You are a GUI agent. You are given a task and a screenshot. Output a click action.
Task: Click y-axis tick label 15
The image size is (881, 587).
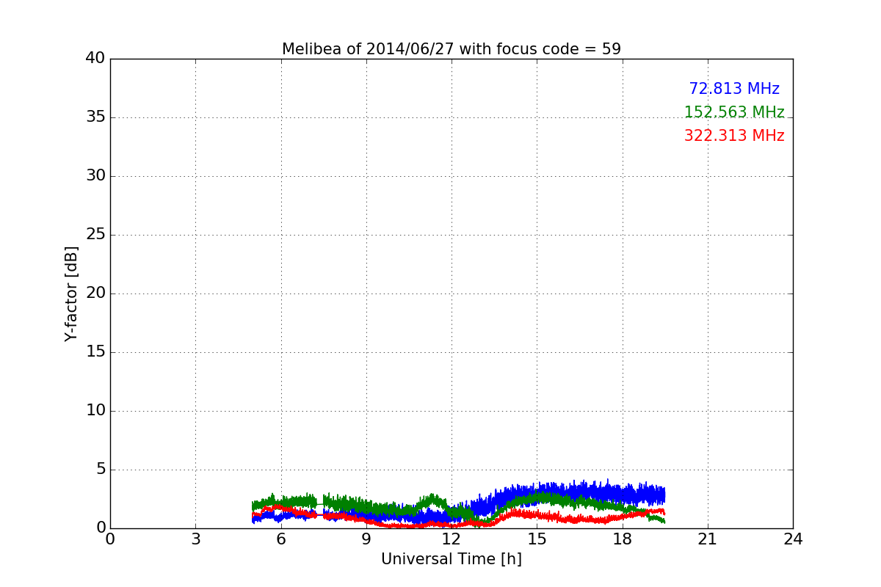click(x=95, y=352)
